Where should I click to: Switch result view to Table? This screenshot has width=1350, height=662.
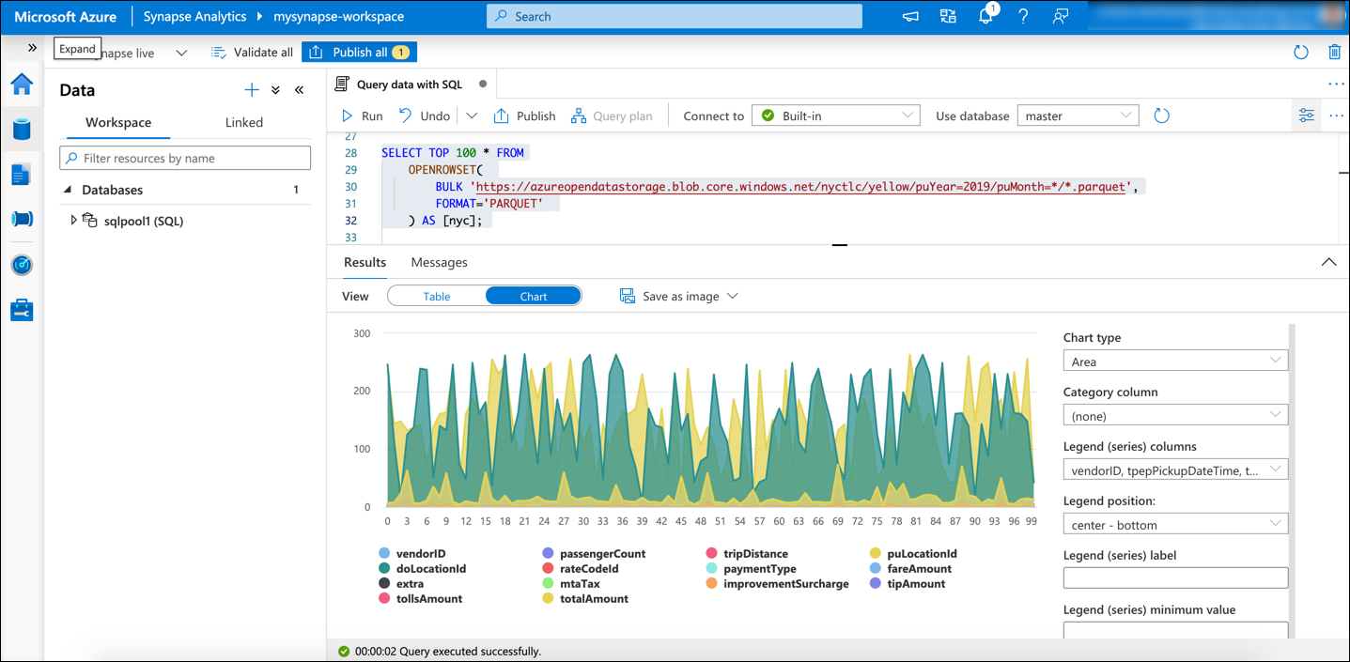pos(437,296)
